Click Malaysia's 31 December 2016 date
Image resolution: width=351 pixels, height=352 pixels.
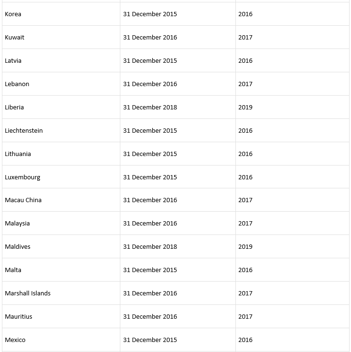tap(150, 224)
